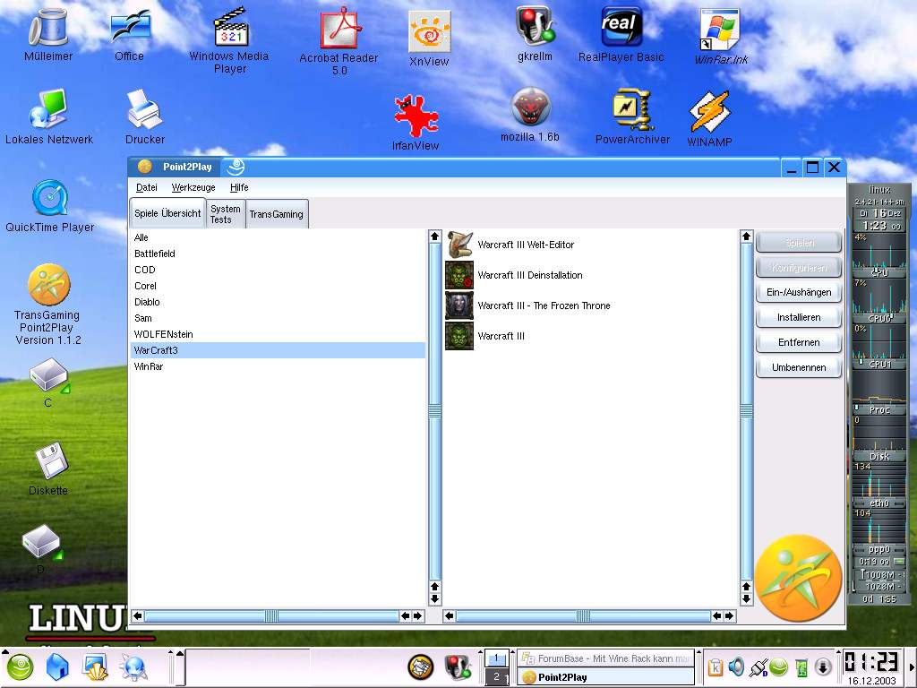Select the Warcraft III Welt-Editor scroll icon
Screen dimensions: 917x688
(459, 245)
